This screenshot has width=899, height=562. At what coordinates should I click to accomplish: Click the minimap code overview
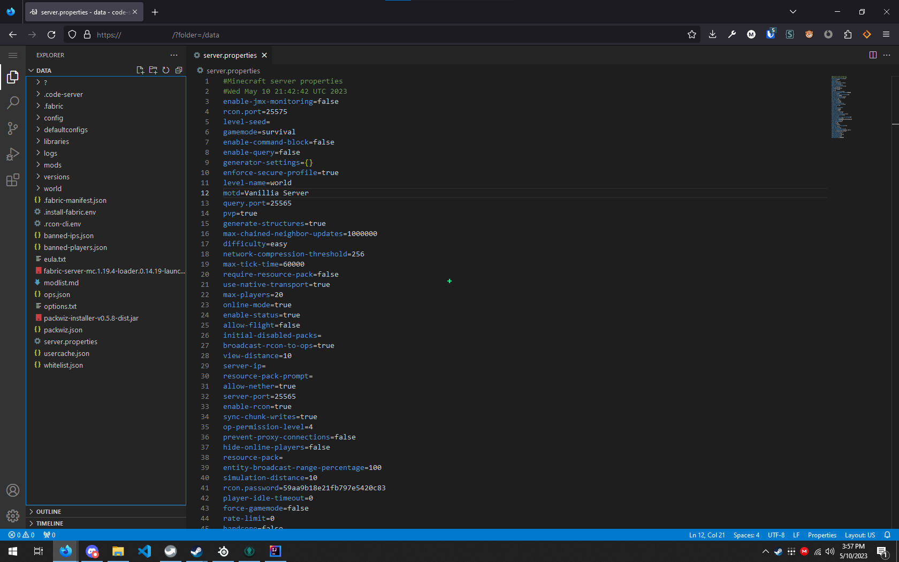(x=841, y=107)
